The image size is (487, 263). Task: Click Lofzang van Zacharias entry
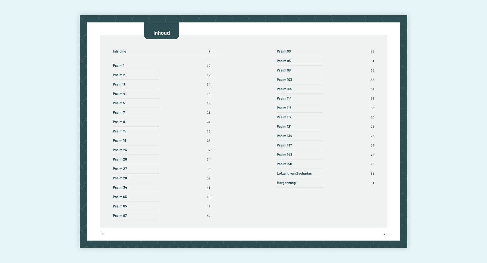point(294,174)
